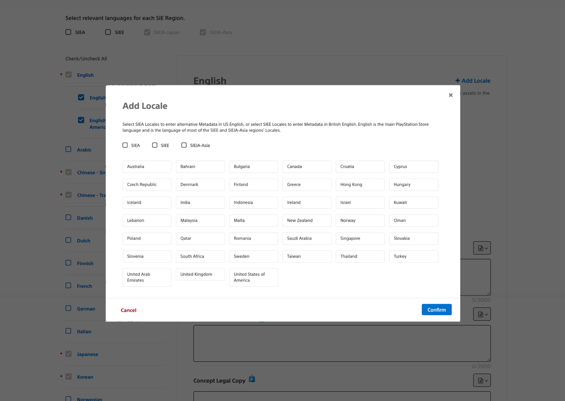The height and width of the screenshot is (401, 565).
Task: Check the French language checkbox
Action: pos(68,285)
